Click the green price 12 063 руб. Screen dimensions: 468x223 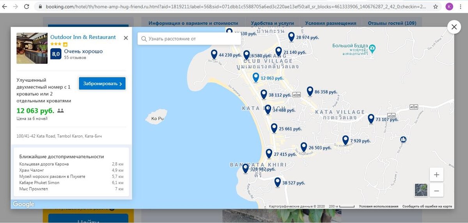[x=35, y=111]
